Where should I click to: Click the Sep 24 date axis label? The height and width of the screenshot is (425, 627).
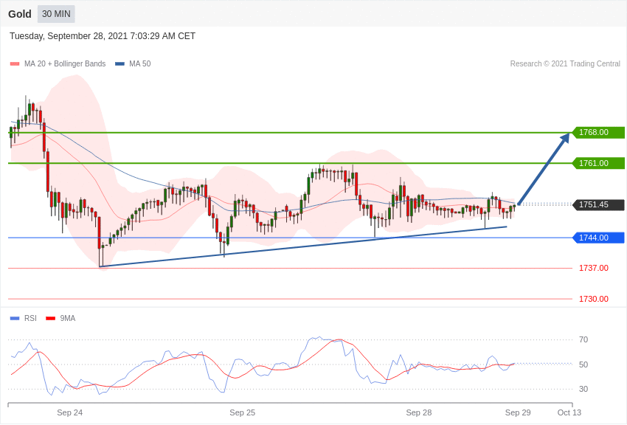(69, 412)
